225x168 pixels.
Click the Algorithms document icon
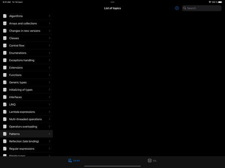(x=5, y=16)
